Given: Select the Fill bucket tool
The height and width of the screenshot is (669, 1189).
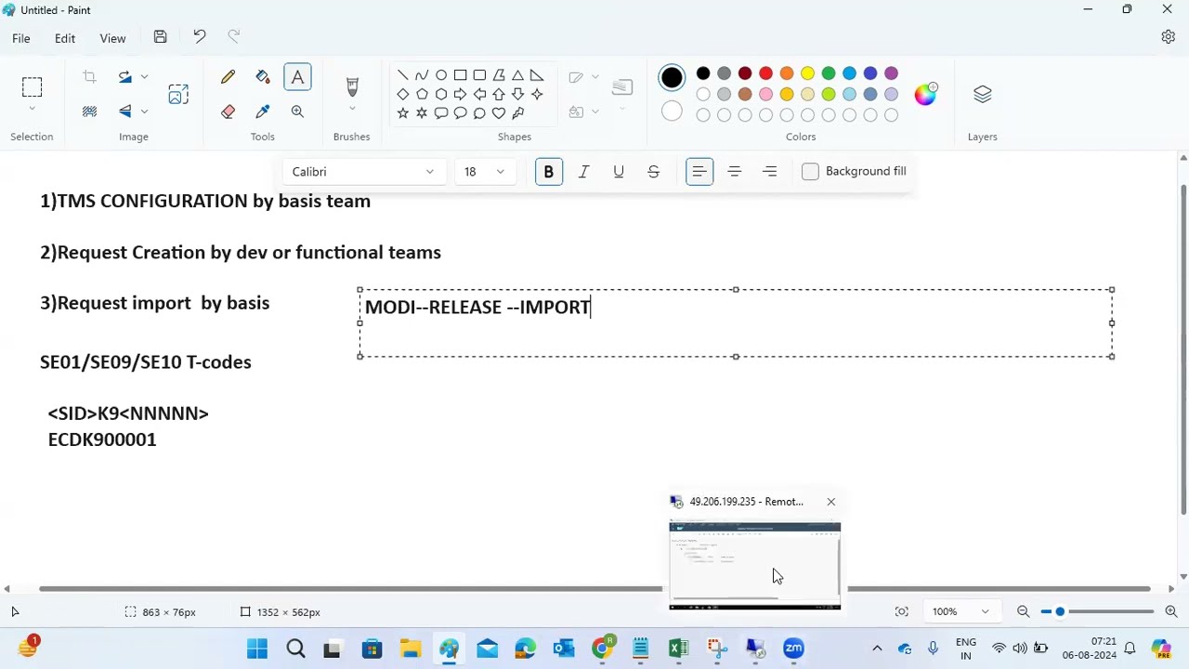Looking at the screenshot, I should click(263, 77).
